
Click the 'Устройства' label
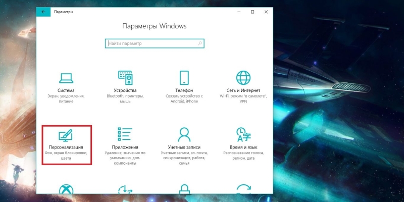125,90
